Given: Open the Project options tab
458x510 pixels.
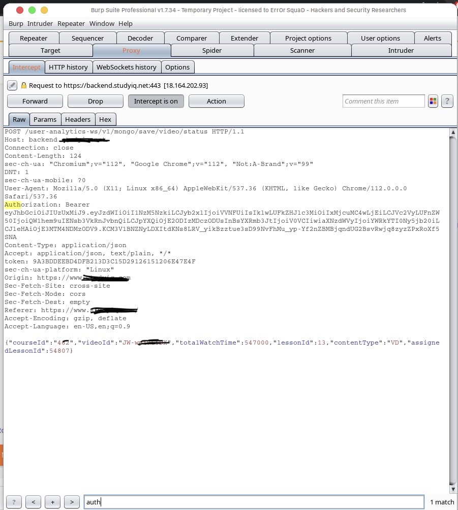Looking at the screenshot, I should [x=308, y=38].
